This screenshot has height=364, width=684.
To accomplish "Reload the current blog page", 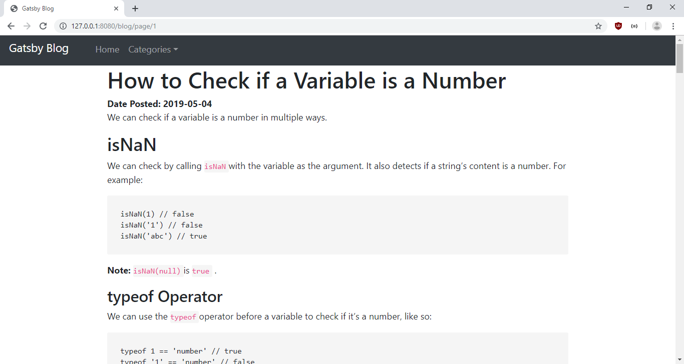I will tap(43, 25).
